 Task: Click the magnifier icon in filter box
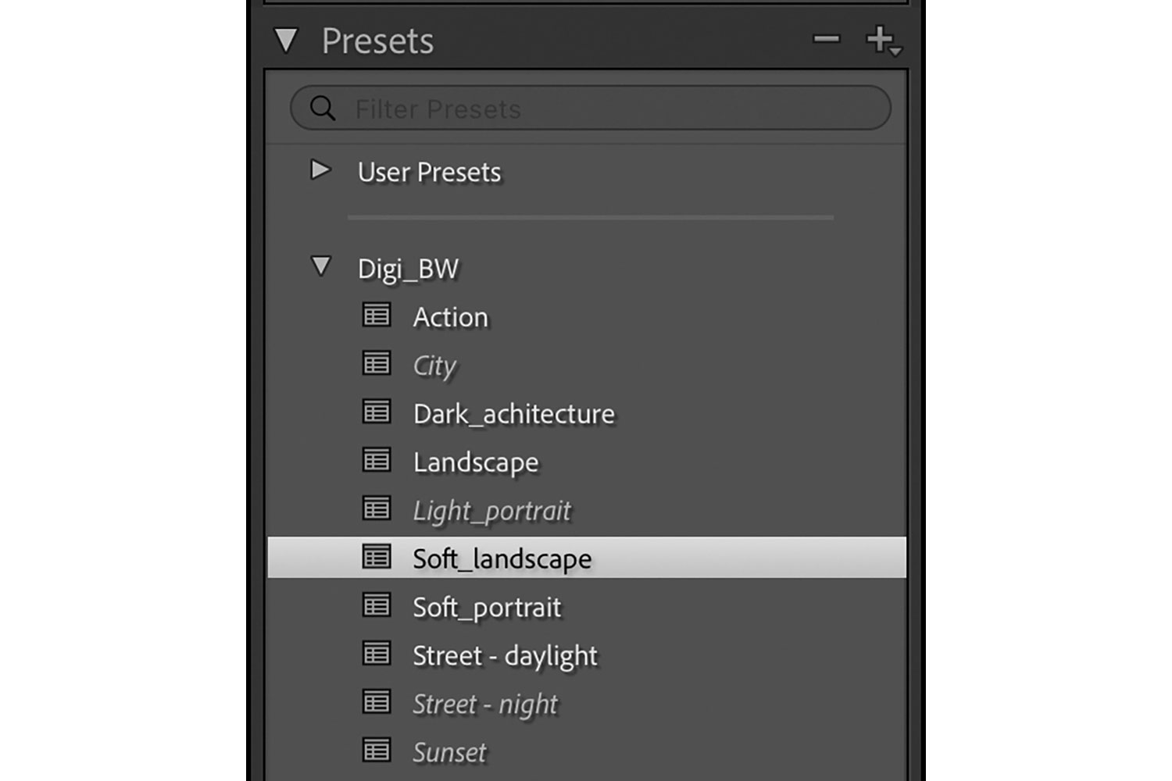click(x=322, y=108)
